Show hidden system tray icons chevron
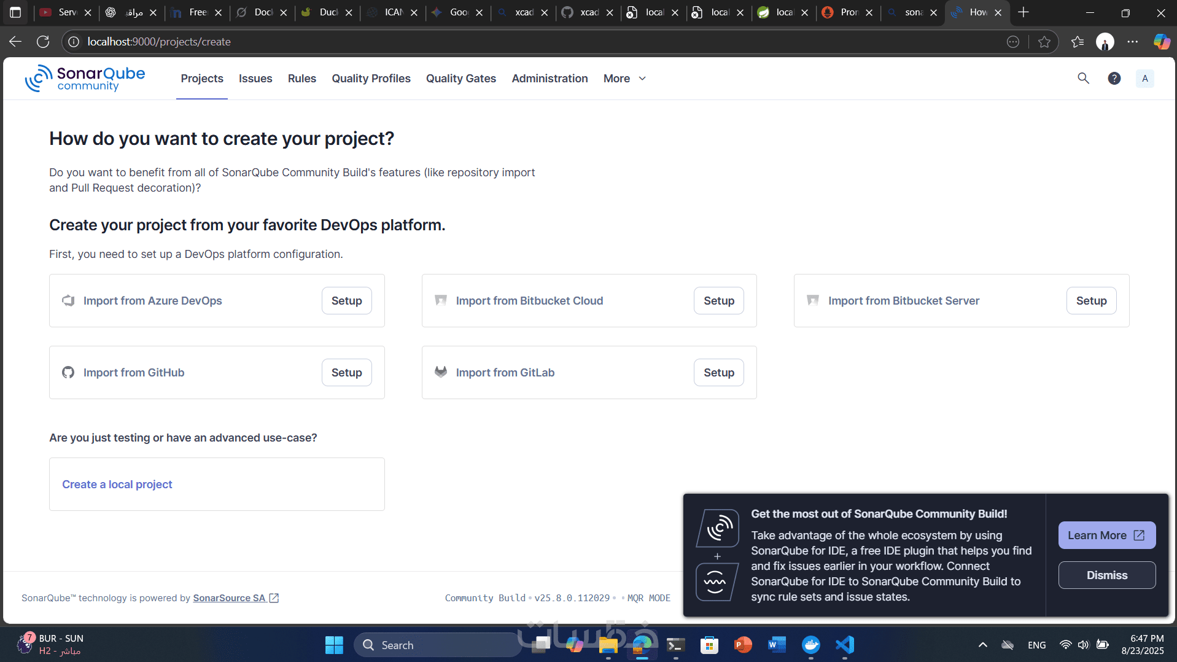The image size is (1177, 662). 982,645
